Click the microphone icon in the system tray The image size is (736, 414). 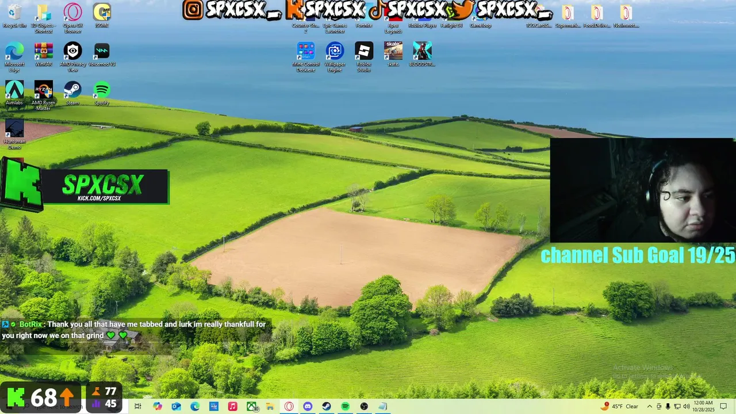click(668, 407)
